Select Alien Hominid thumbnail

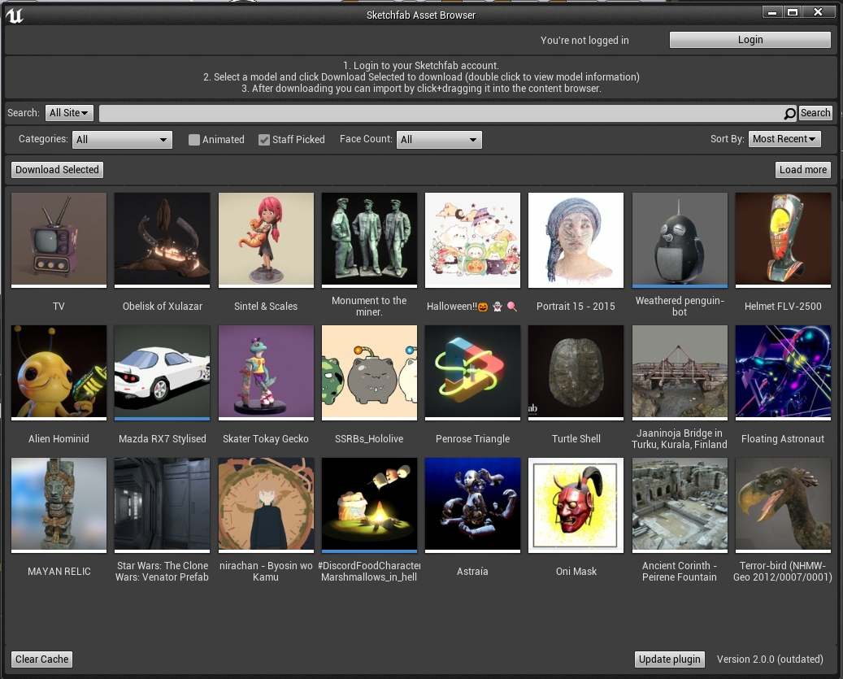pyautogui.click(x=59, y=372)
